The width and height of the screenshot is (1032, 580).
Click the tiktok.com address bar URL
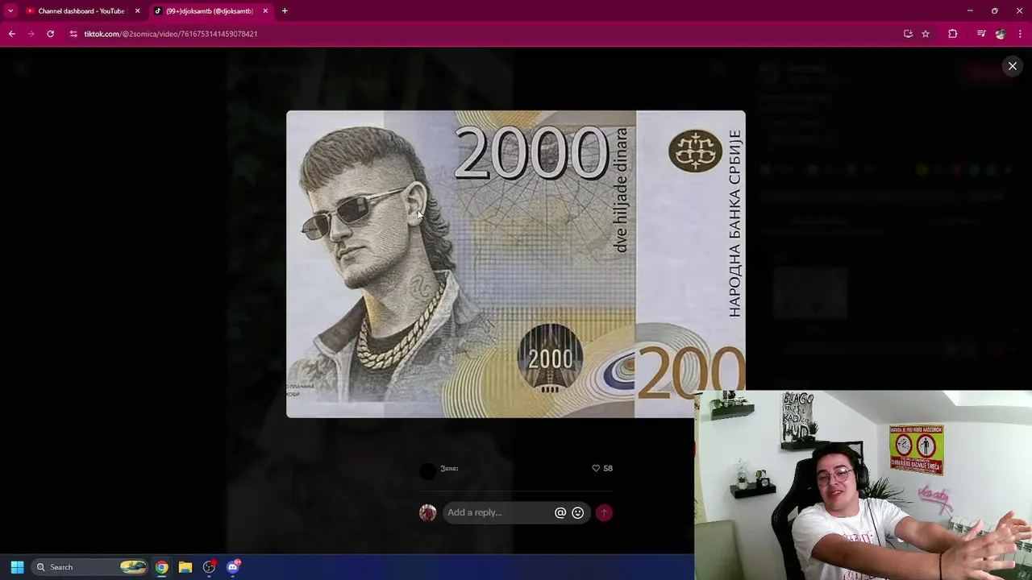171,34
